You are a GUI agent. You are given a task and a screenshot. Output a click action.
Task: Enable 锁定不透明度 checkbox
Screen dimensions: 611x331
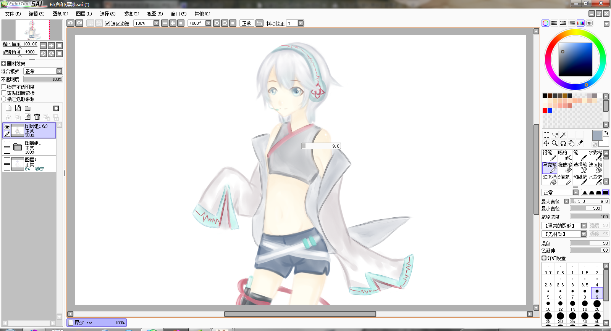point(4,87)
